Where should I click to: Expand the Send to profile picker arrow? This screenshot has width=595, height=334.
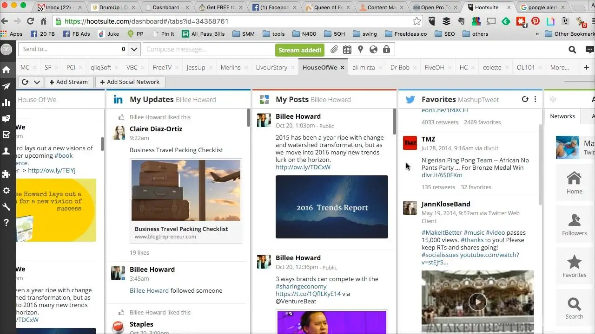pos(134,49)
